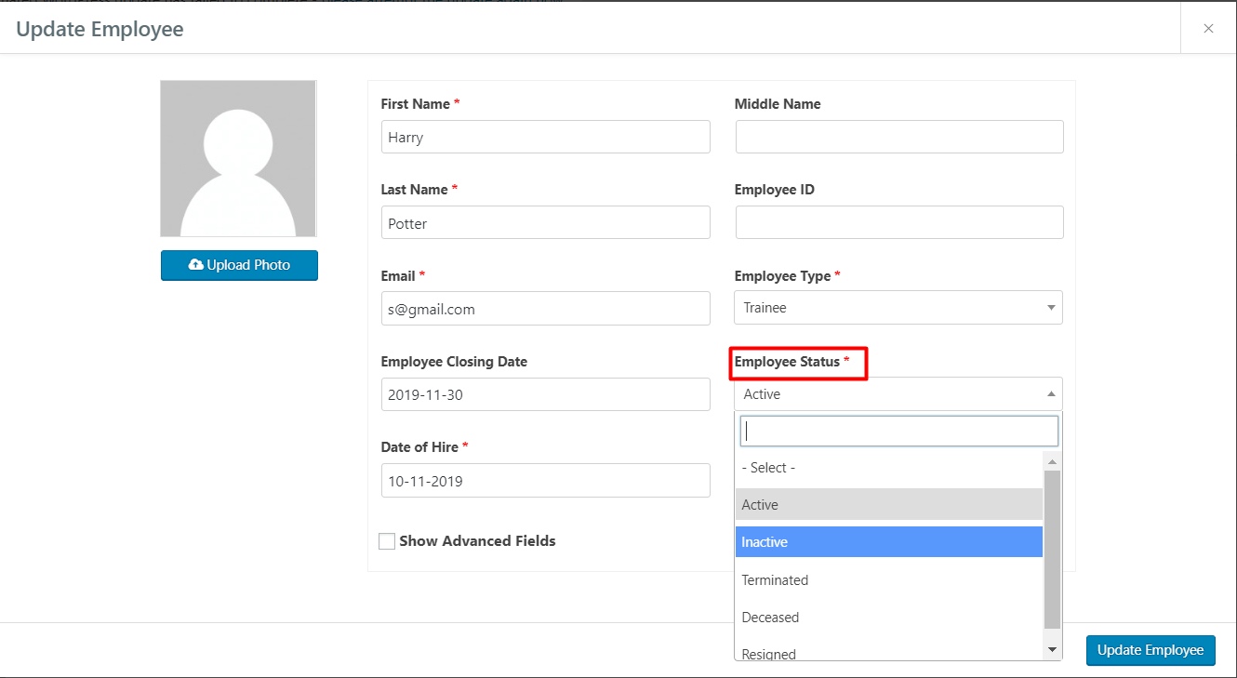
Task: Click the scrollbar down arrow in status list
Action: pos(1051,648)
